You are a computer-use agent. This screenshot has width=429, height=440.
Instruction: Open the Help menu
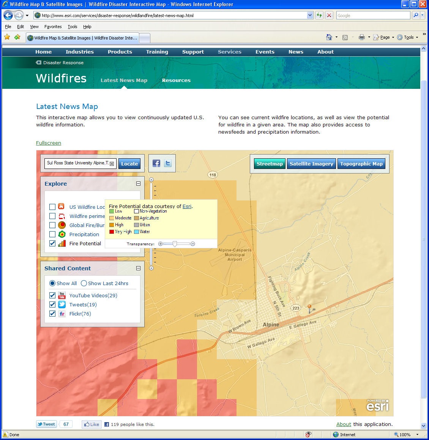pyautogui.click(x=87, y=27)
